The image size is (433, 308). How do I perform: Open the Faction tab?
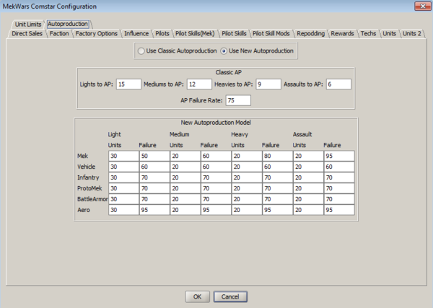60,33
